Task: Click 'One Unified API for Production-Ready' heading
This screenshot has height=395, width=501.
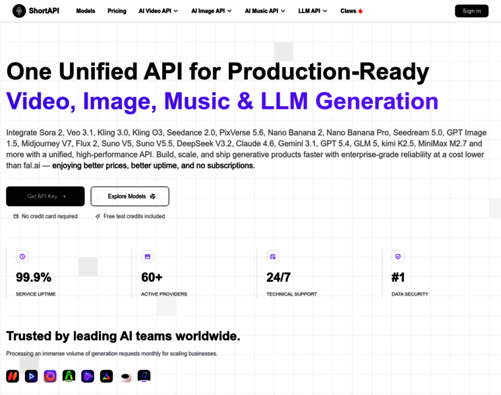Action: click(x=218, y=72)
